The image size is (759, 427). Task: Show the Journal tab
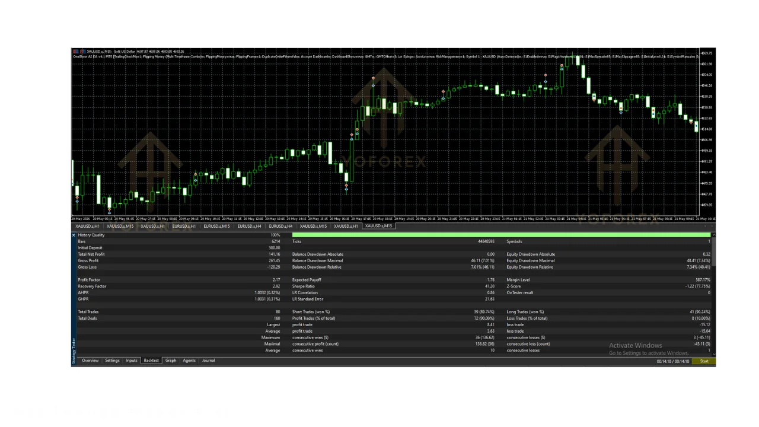pos(208,361)
